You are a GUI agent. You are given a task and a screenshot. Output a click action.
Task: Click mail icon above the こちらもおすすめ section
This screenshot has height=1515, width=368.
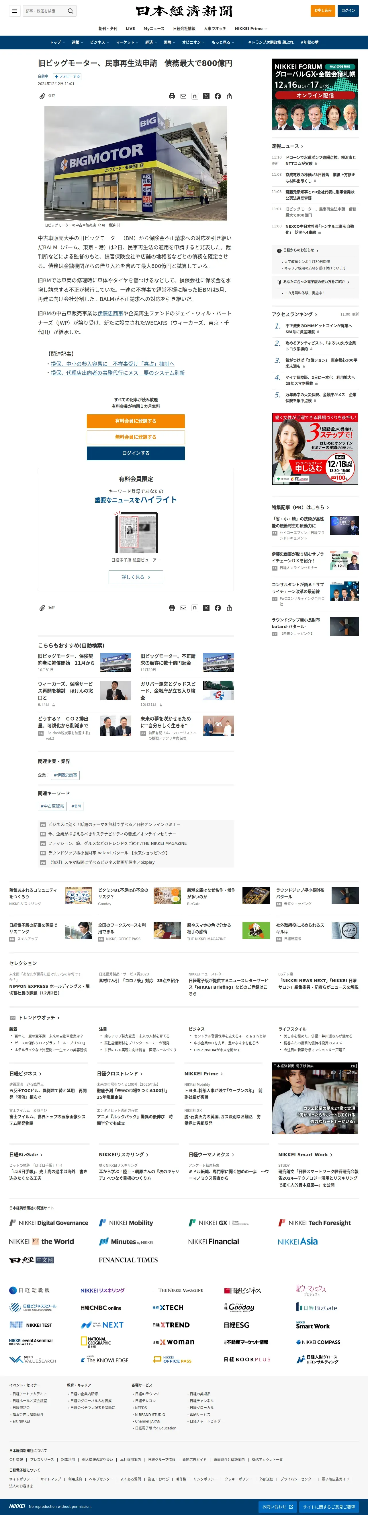(x=183, y=608)
